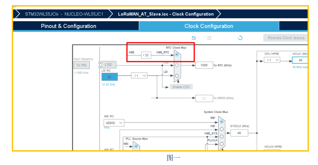Screen dimensions: 318x165
Task: Select HSE_SYS in System Clock Mux
Action: (222, 136)
